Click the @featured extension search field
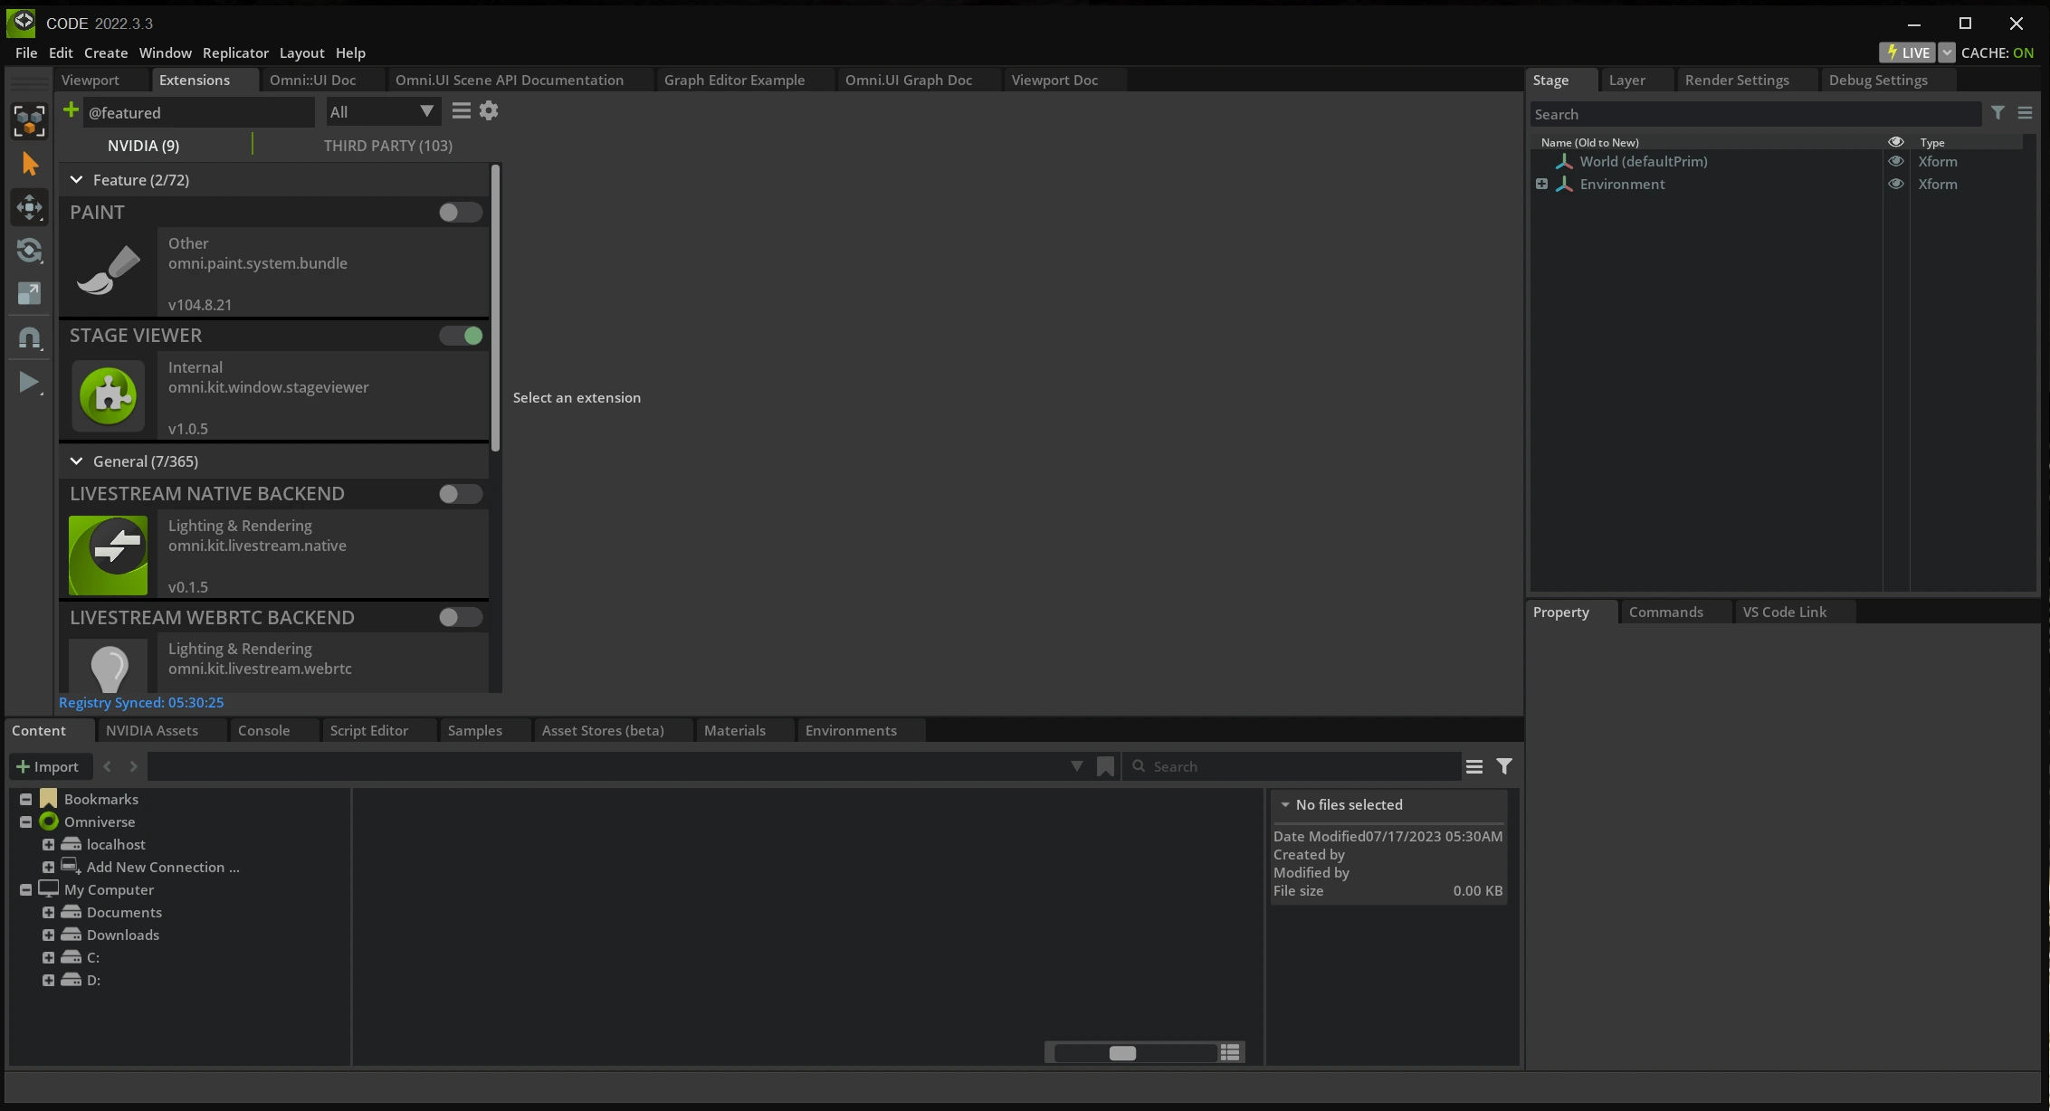 pos(197,112)
